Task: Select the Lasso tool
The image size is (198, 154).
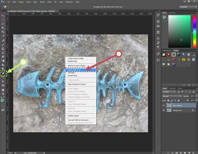Action: click(3, 24)
